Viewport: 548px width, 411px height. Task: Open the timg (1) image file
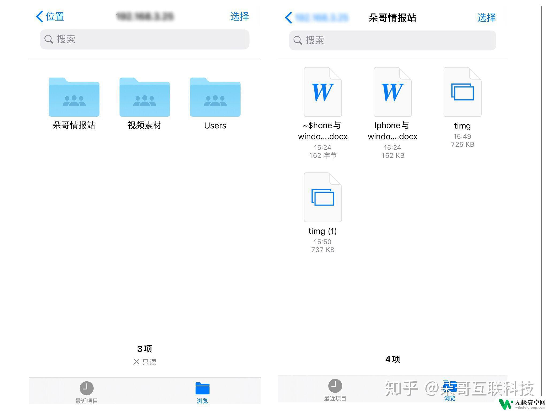click(x=323, y=197)
